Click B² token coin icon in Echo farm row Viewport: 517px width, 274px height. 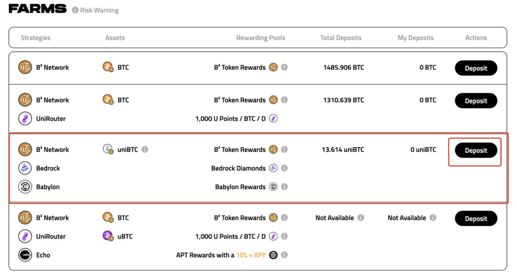(x=274, y=218)
